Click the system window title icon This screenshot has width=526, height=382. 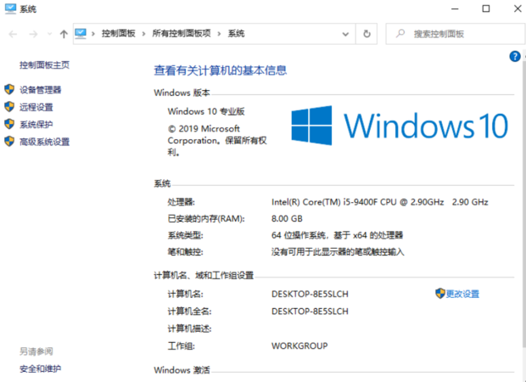[10, 8]
